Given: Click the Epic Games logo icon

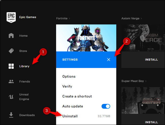Looking at the screenshot, I should [x=11, y=17].
